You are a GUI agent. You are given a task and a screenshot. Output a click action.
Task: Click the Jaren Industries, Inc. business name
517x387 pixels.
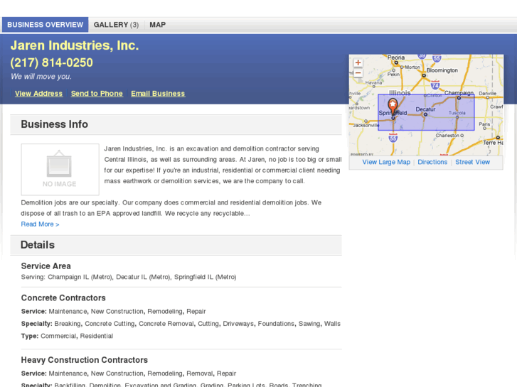click(75, 45)
